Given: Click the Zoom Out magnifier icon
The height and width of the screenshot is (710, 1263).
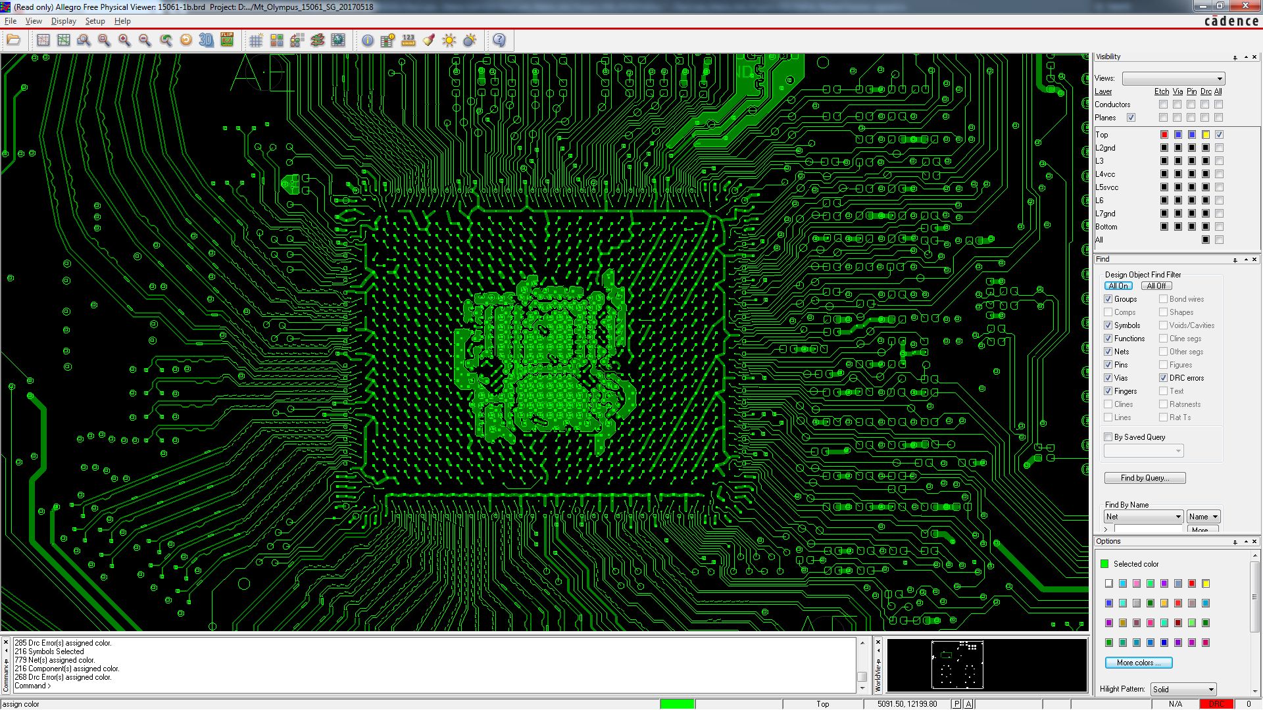Looking at the screenshot, I should click(145, 41).
